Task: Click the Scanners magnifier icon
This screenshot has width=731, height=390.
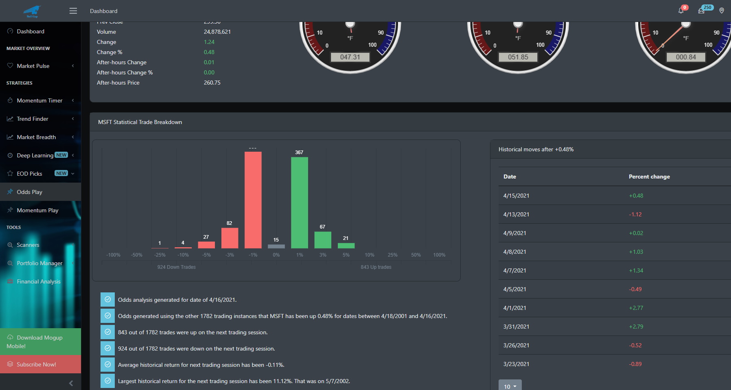Action: pyautogui.click(x=10, y=245)
